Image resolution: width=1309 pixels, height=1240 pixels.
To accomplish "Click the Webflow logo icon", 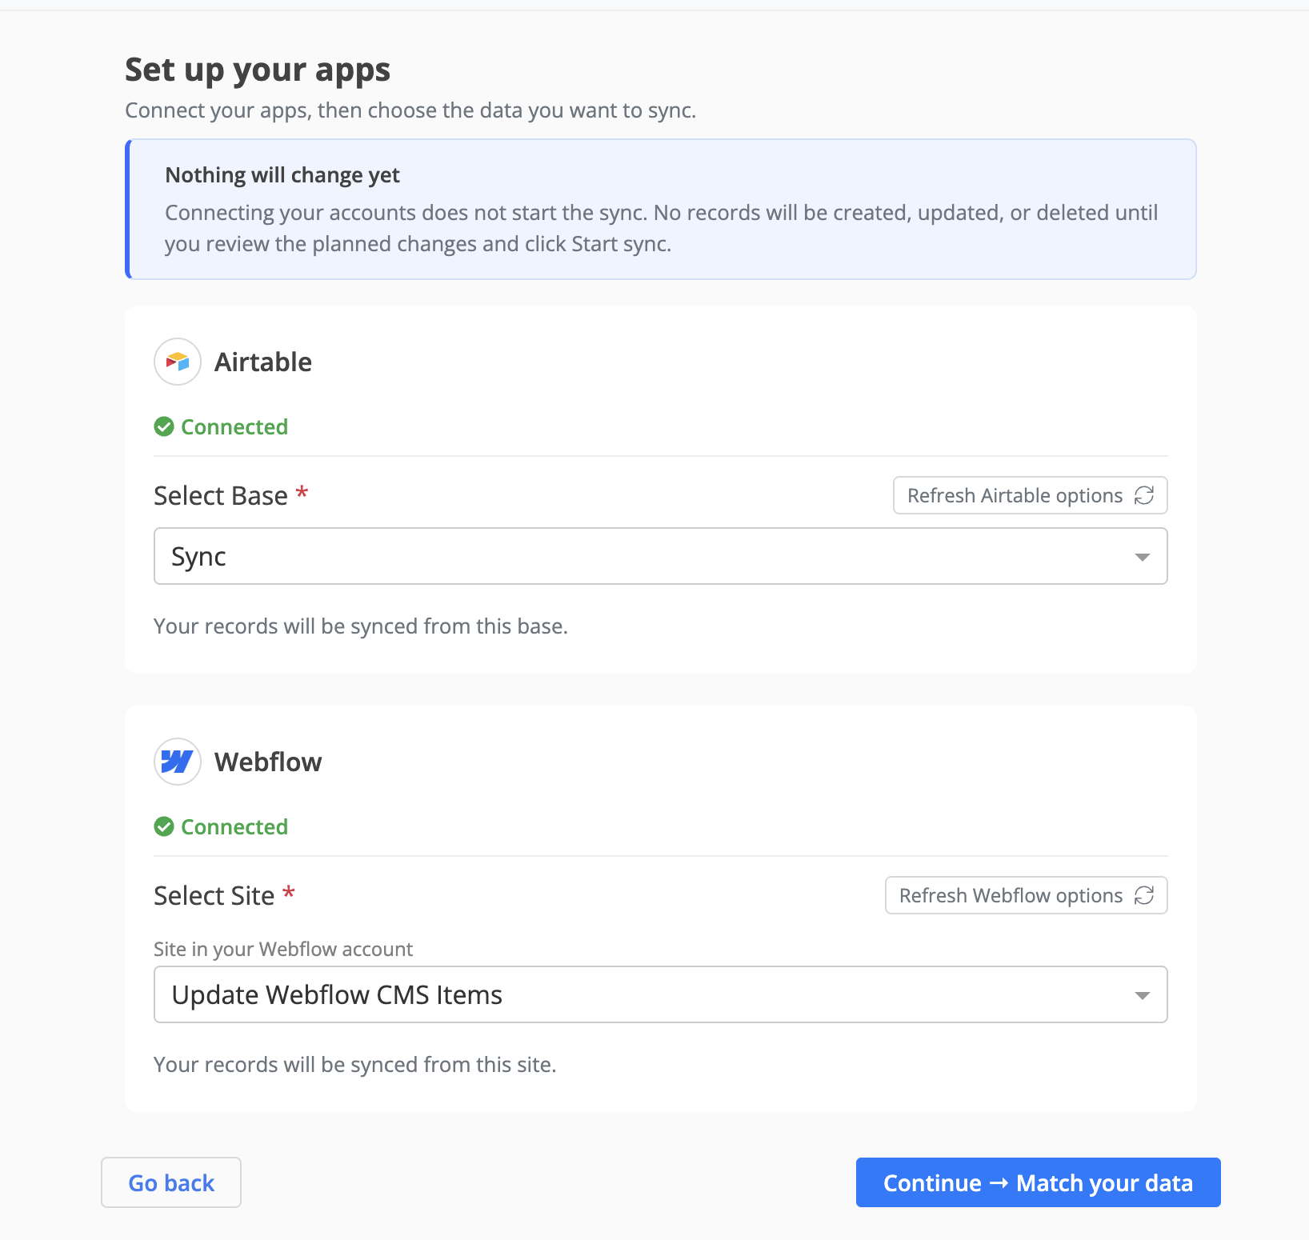I will pos(178,762).
